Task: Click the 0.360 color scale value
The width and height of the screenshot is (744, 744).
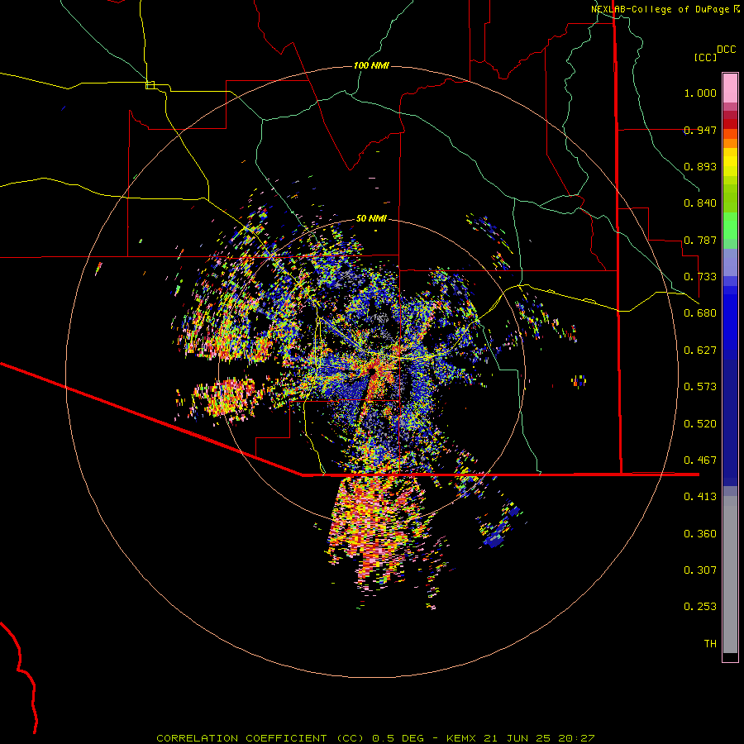Action: (700, 534)
